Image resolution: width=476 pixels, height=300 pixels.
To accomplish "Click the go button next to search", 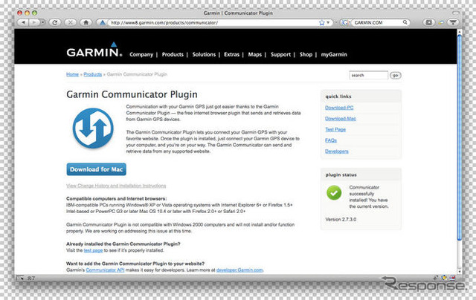I will 395,75.
